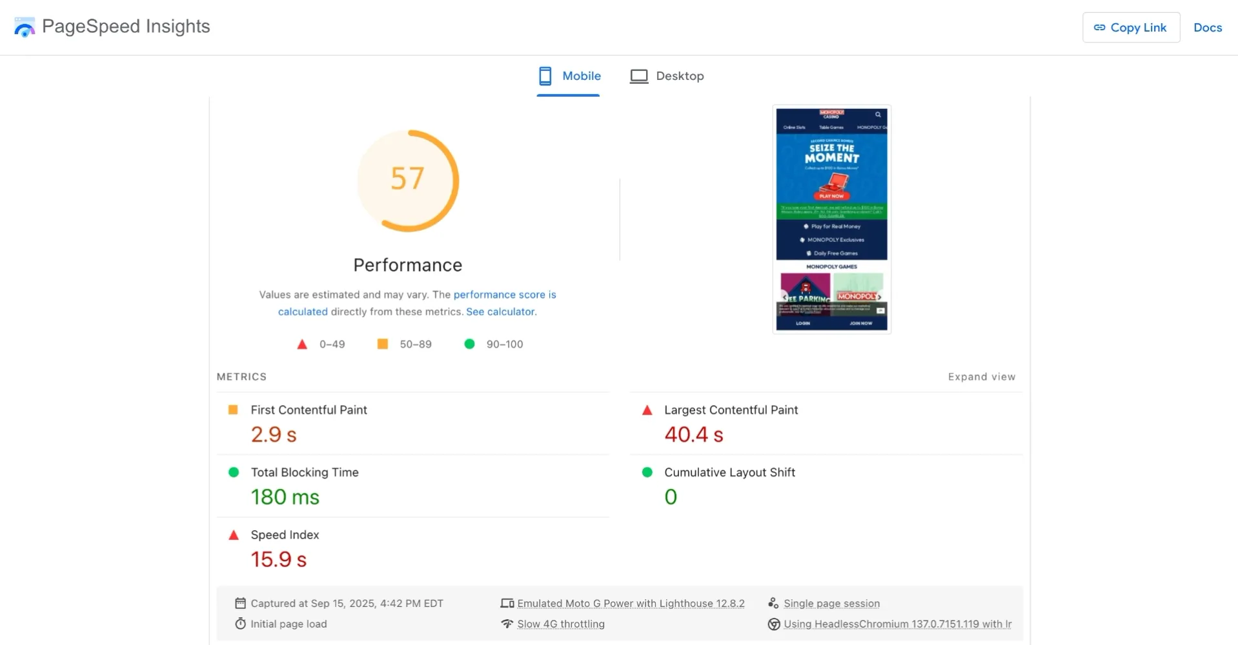Click the Chromium icon beside HeadlessChromium text
This screenshot has width=1238, height=645.
click(x=773, y=624)
